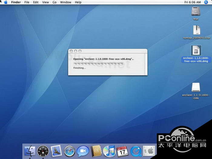Open the Apple menu
This screenshot has width=212, height=159.
click(5, 2)
